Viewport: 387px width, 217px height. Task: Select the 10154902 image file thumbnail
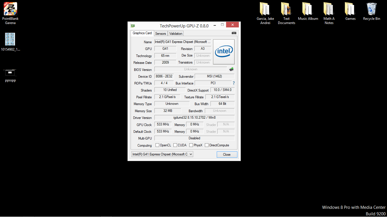tap(10, 39)
